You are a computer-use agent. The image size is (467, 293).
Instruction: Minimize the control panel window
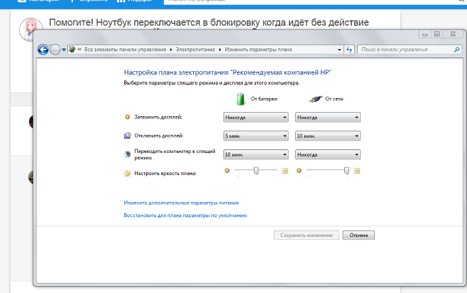coord(425,34)
